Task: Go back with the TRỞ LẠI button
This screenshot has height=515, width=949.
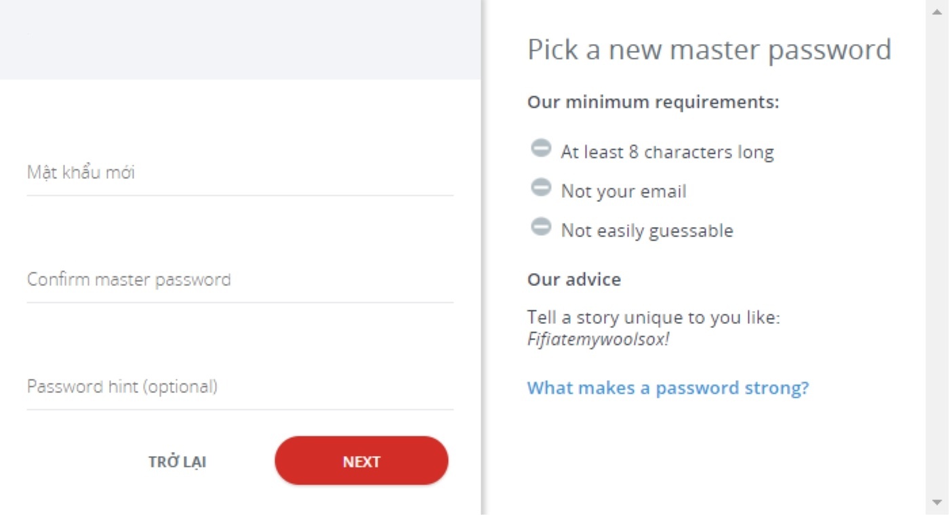Action: (x=177, y=461)
